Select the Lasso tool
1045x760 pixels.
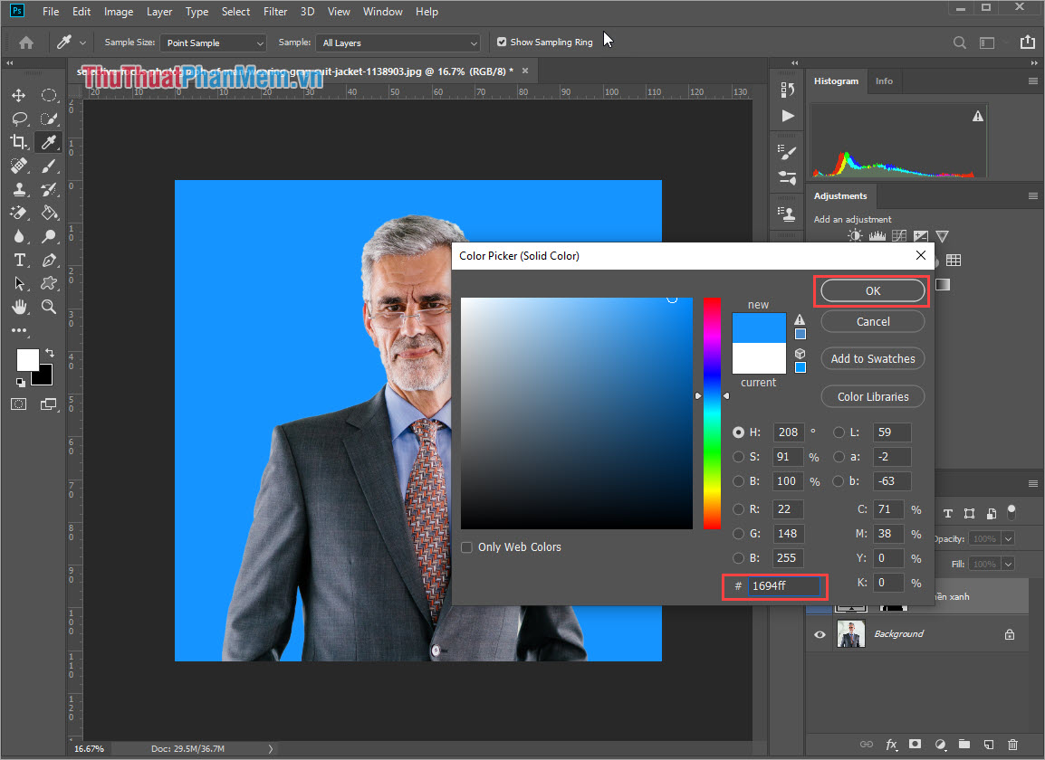click(x=19, y=119)
